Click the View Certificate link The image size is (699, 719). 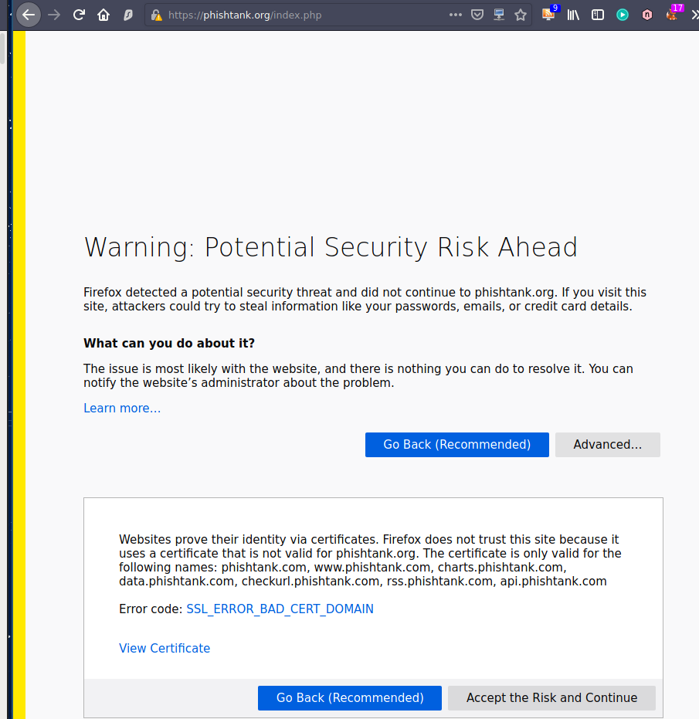[x=165, y=649]
